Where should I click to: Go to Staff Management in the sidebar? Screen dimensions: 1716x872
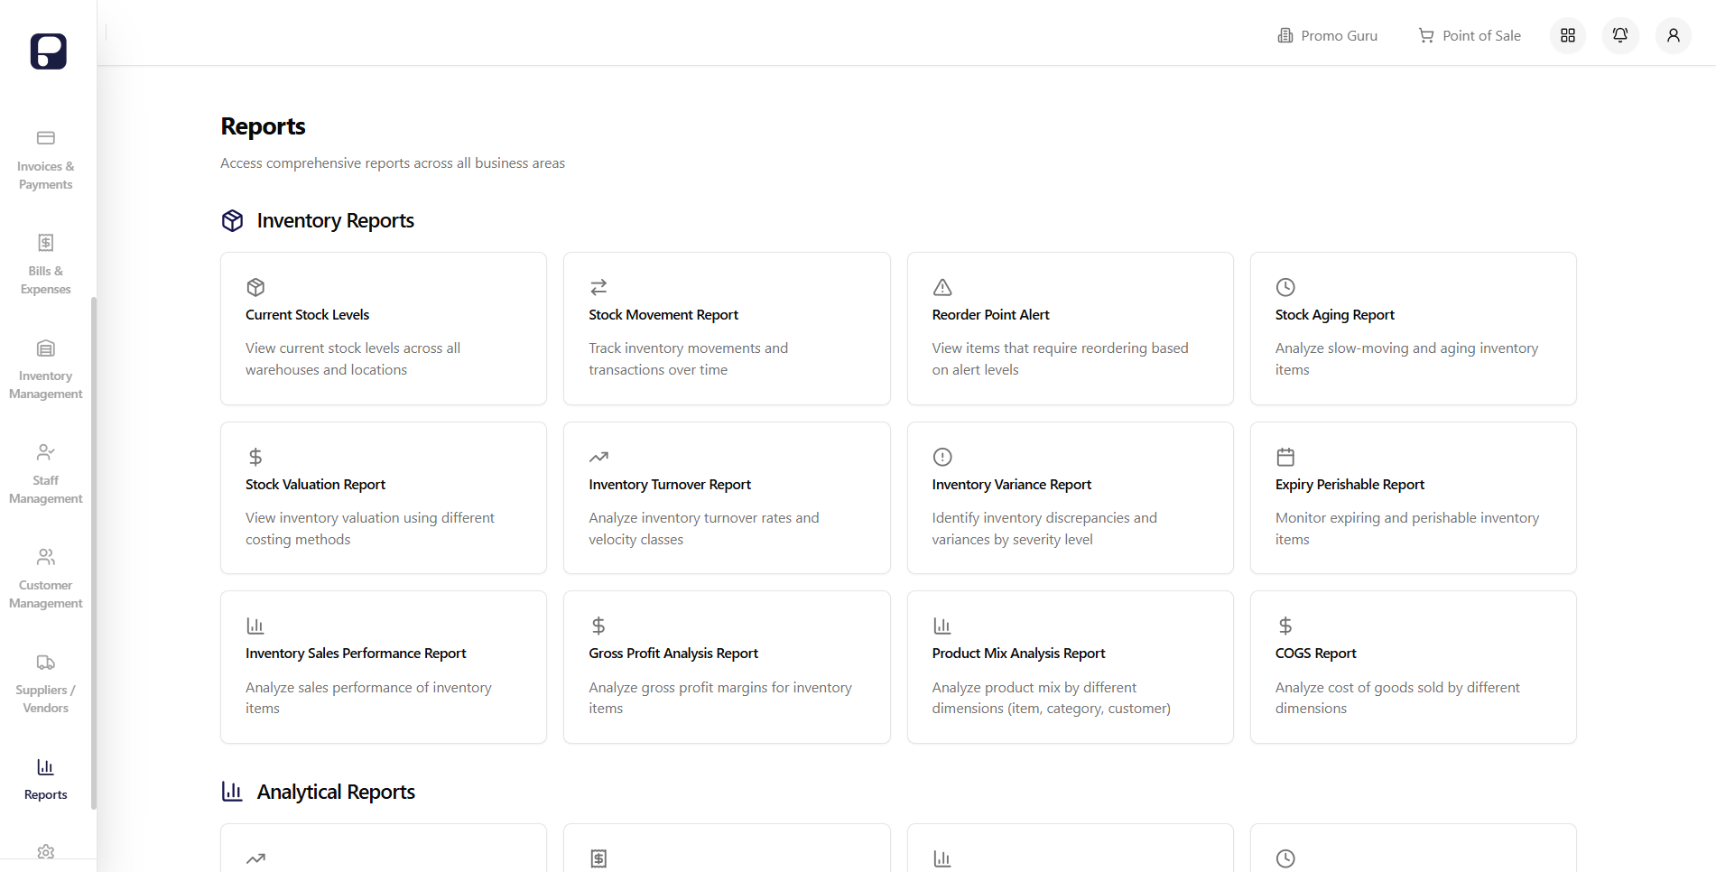point(45,473)
